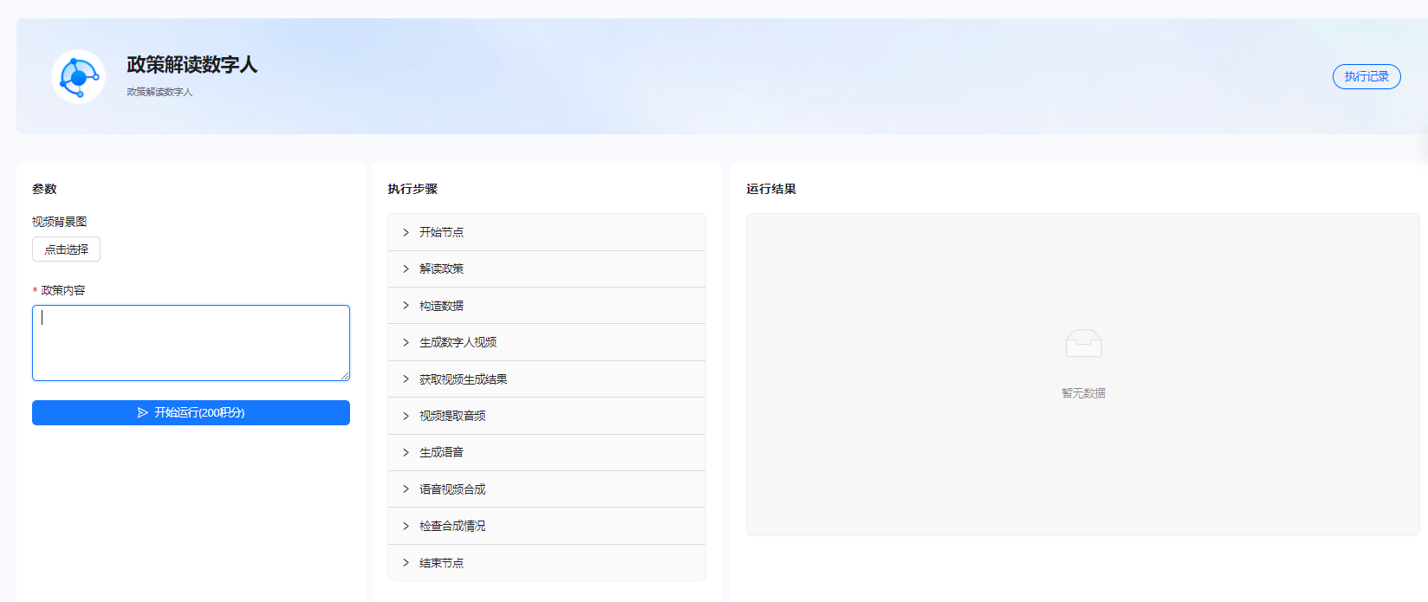This screenshot has width=1428, height=602.
Task: Click the 政策解读数字人 page title
Action: 191,65
